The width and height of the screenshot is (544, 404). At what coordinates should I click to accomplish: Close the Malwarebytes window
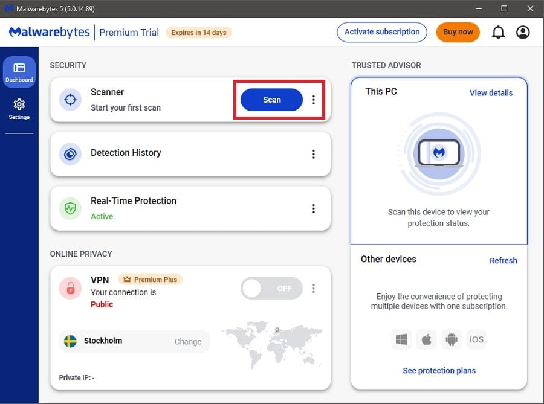[x=530, y=8]
